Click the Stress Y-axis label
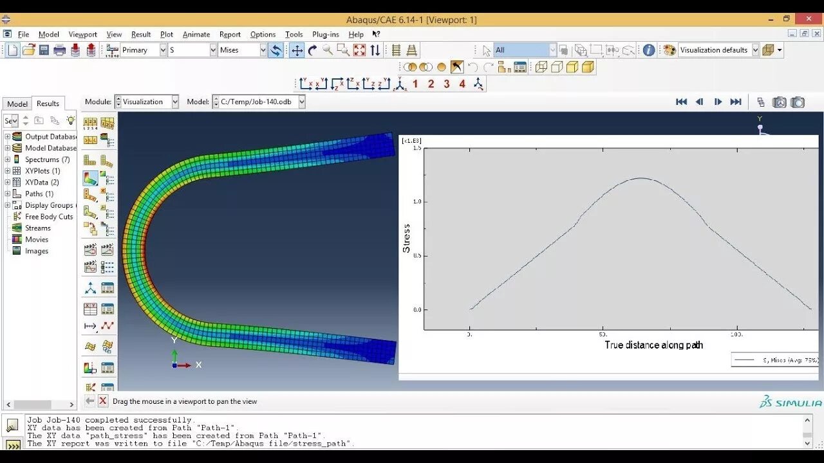The image size is (824, 463). click(406, 238)
